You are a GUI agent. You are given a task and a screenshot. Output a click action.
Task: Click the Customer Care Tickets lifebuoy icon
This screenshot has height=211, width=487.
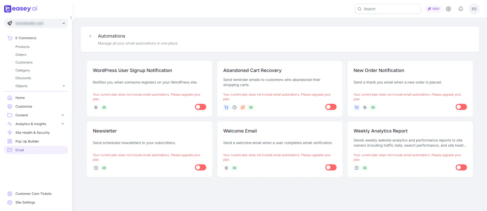10,194
